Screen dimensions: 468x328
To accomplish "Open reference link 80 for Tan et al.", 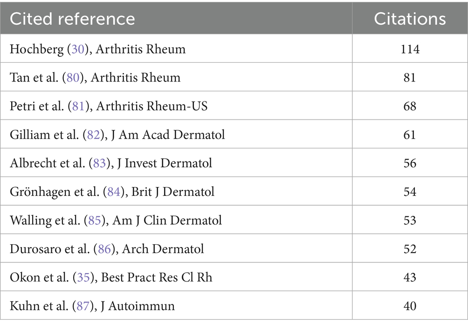I will click(x=73, y=77).
